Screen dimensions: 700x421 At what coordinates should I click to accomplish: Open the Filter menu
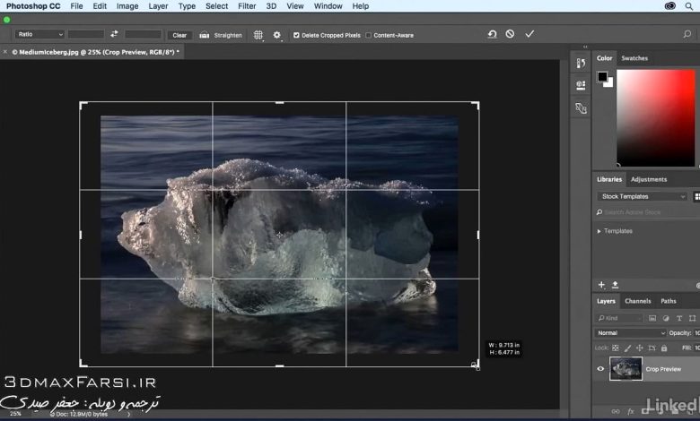[247, 6]
